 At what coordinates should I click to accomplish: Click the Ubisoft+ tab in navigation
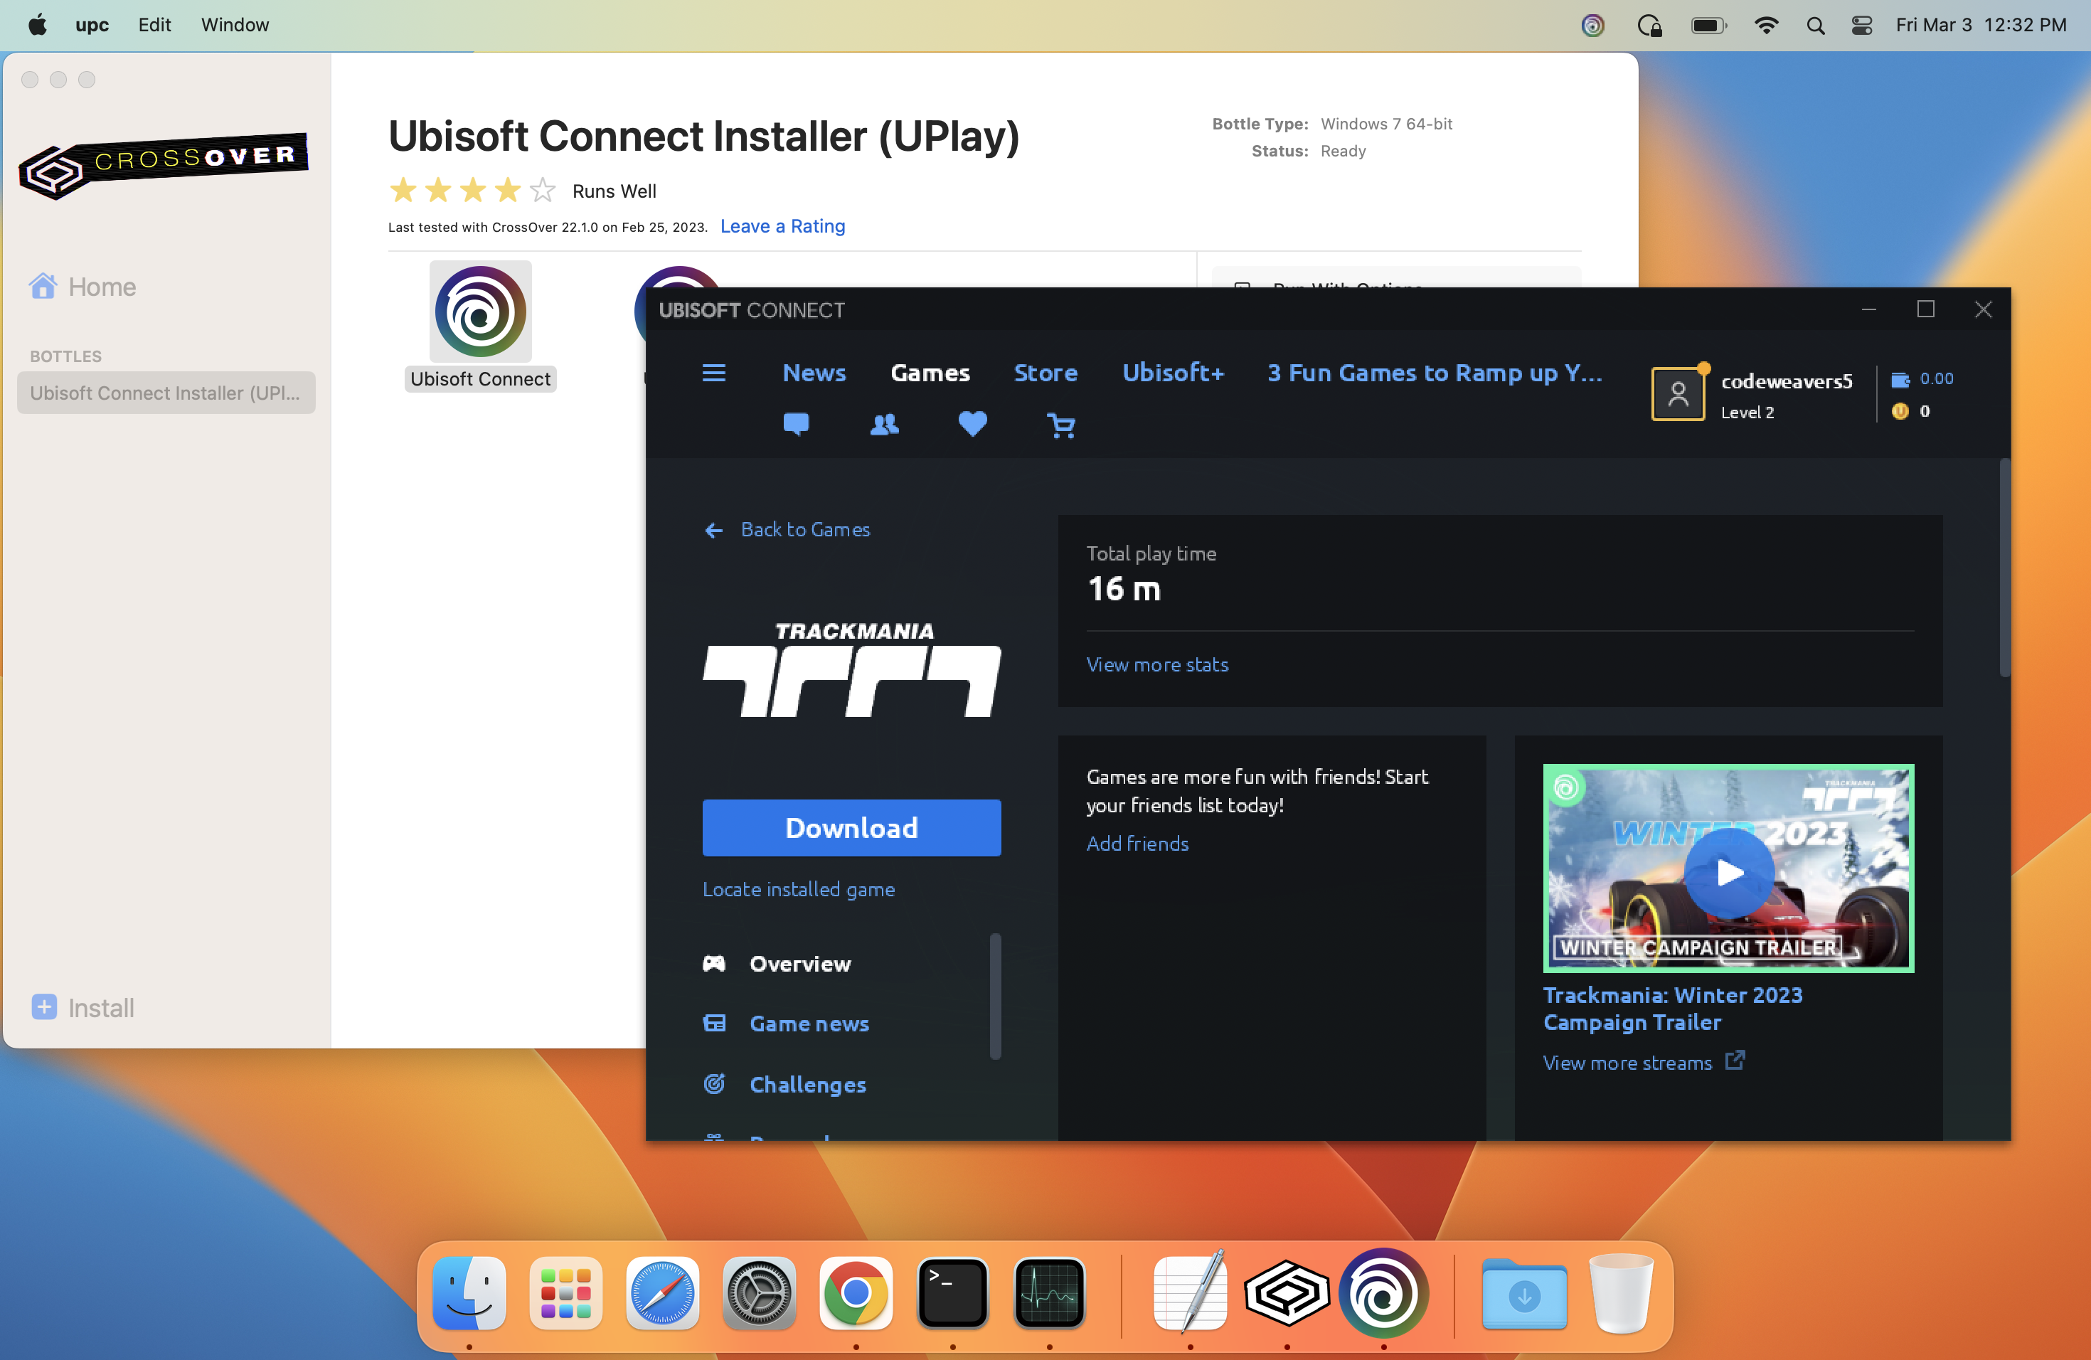[1172, 372]
